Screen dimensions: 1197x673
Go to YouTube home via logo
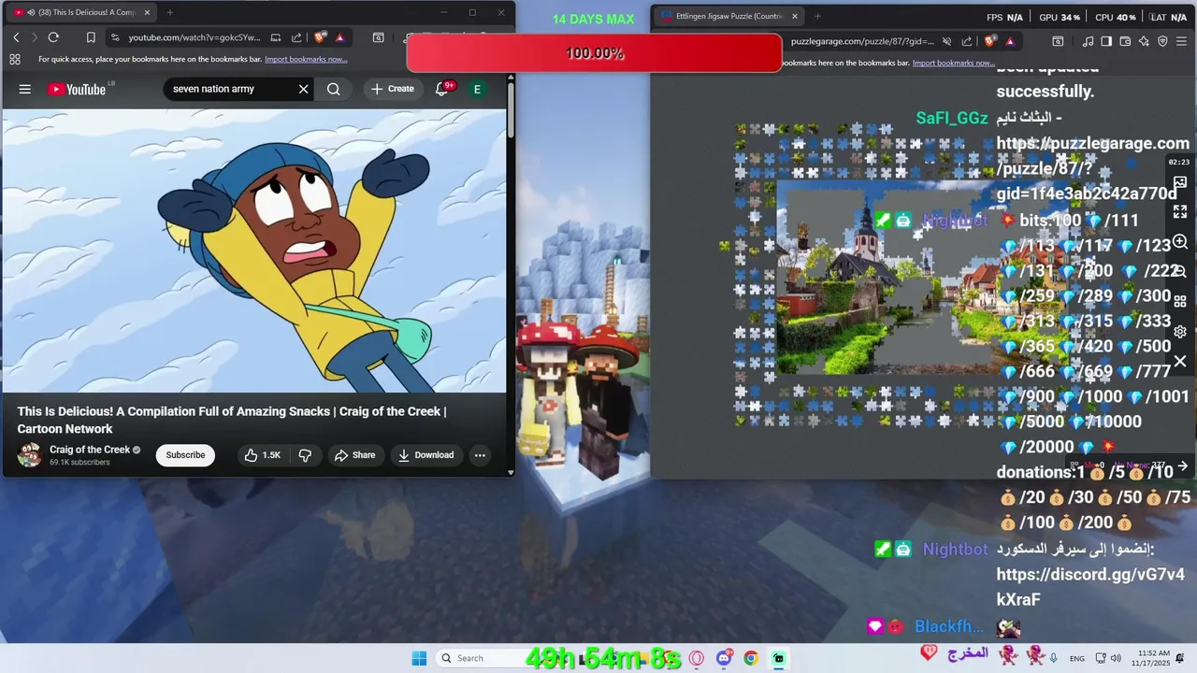pos(77,89)
